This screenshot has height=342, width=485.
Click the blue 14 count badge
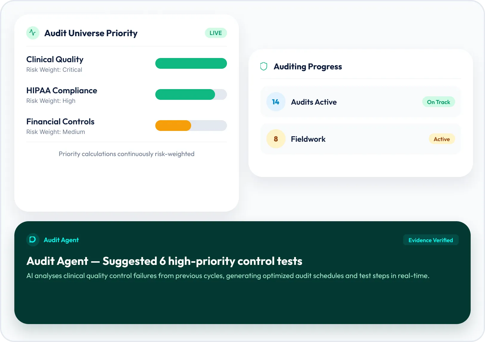(x=276, y=102)
